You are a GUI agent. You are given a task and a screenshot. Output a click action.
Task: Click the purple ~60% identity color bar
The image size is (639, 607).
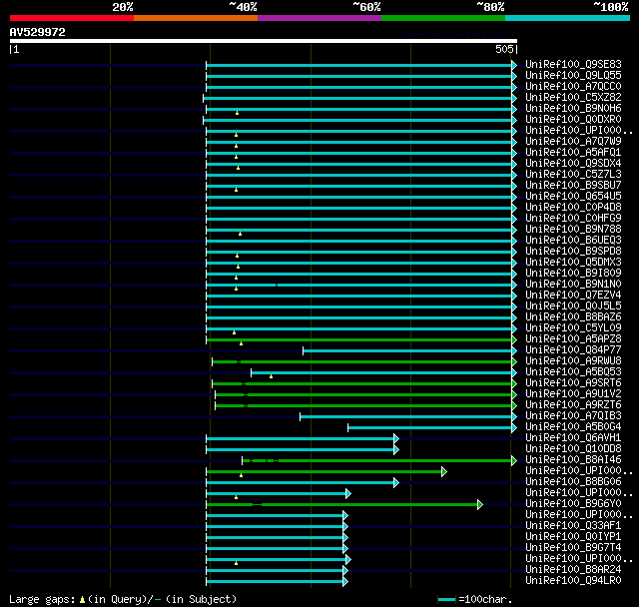click(319, 18)
